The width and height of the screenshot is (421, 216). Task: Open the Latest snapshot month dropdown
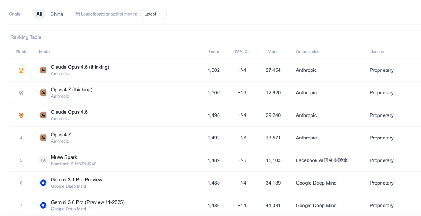(153, 14)
